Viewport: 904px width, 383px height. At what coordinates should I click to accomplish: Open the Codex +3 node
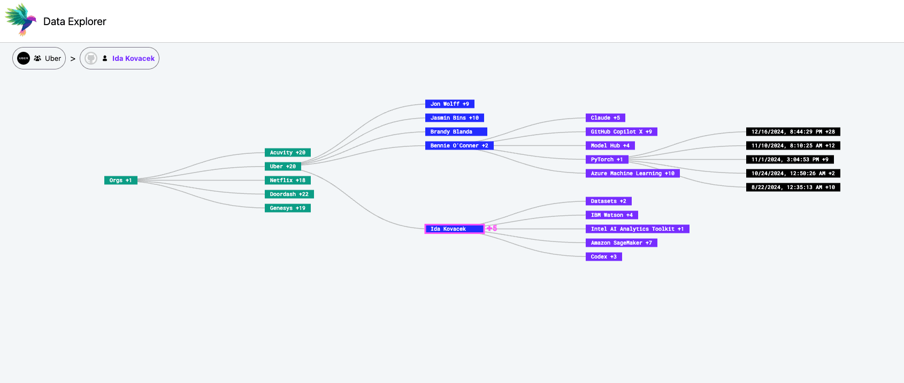[604, 257]
